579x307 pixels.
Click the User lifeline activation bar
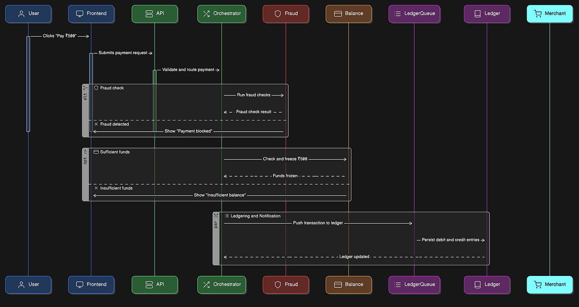[x=28, y=84]
